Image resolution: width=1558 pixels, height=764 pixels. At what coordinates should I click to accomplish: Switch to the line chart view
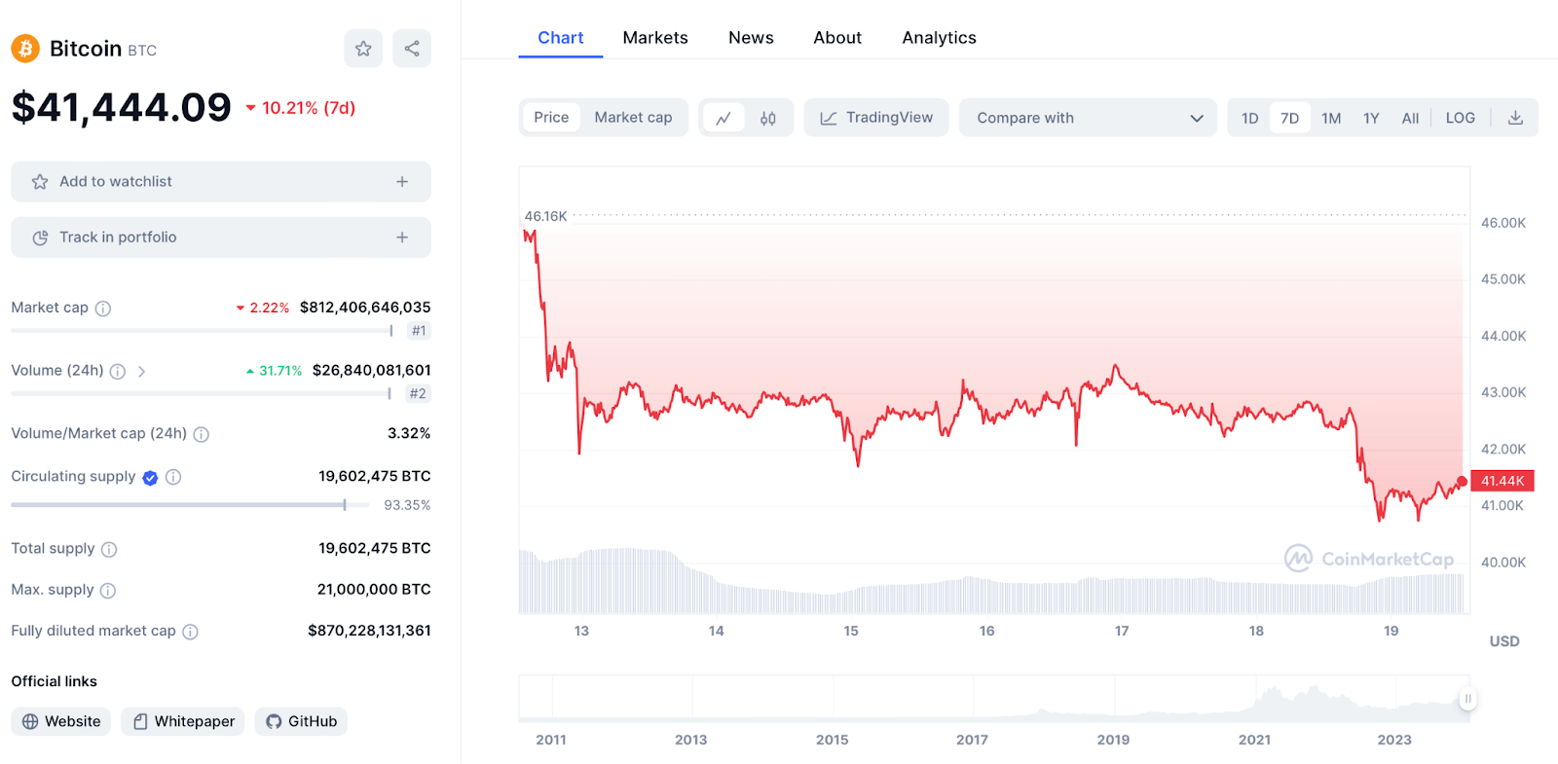(x=723, y=118)
